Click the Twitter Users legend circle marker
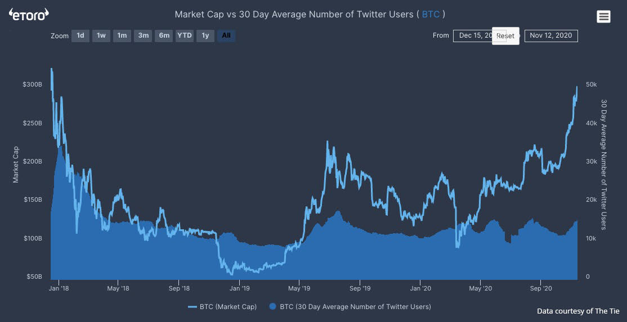Screen dimensions: 627x322 point(273,307)
